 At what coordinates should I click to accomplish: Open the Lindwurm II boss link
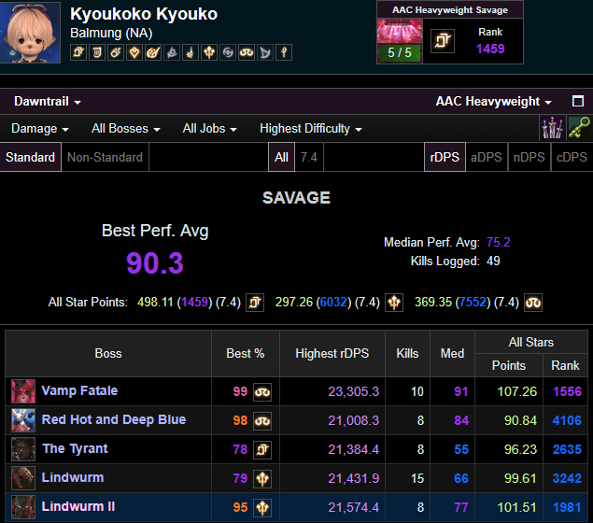pyautogui.click(x=78, y=506)
